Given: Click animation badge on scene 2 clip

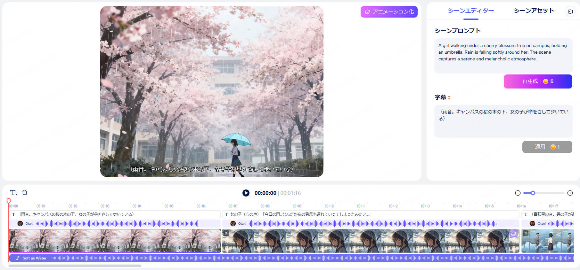Looking at the screenshot, I should [x=513, y=234].
